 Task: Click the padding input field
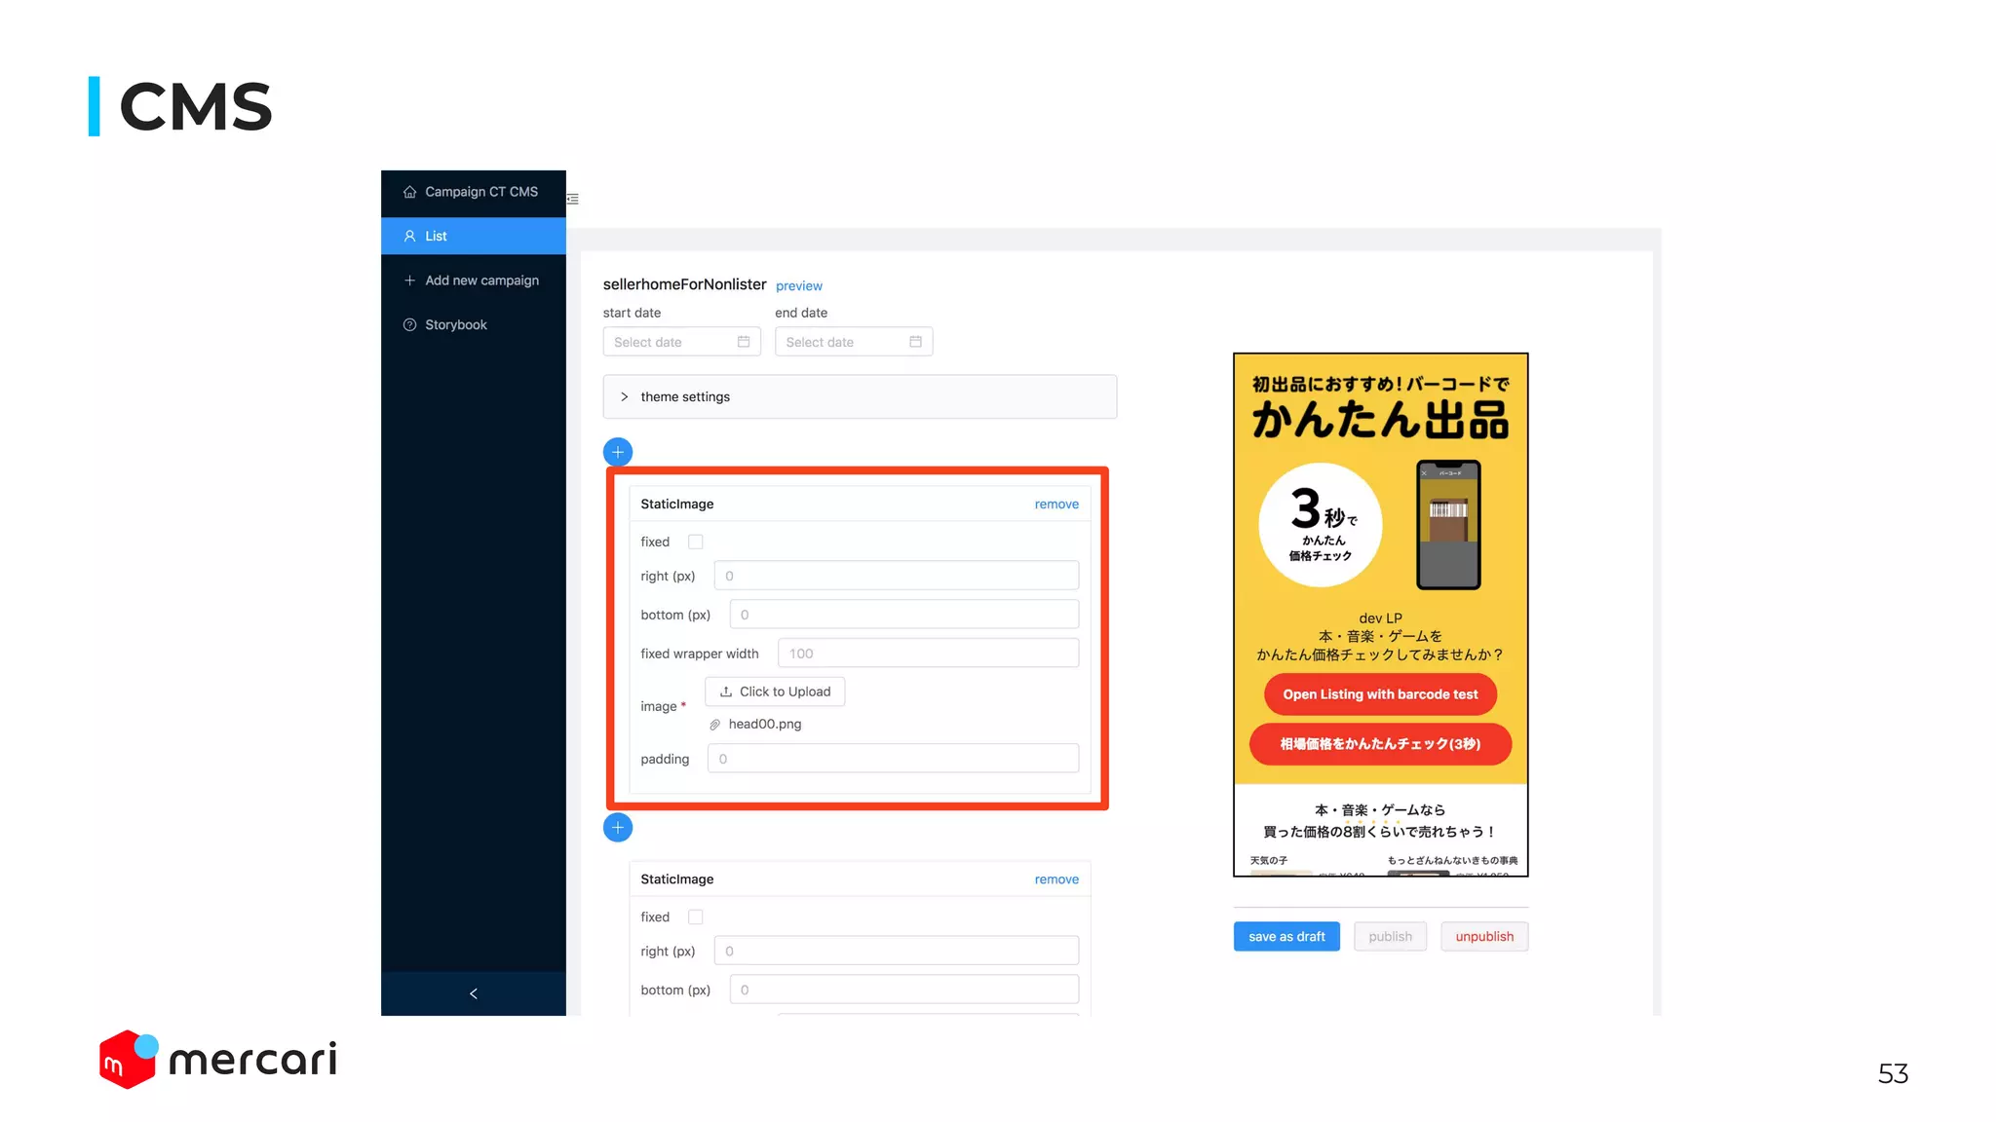[893, 759]
